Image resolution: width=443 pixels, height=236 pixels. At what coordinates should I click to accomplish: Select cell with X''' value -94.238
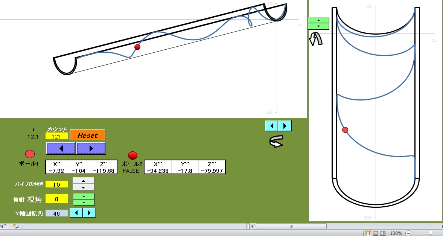pos(158,171)
